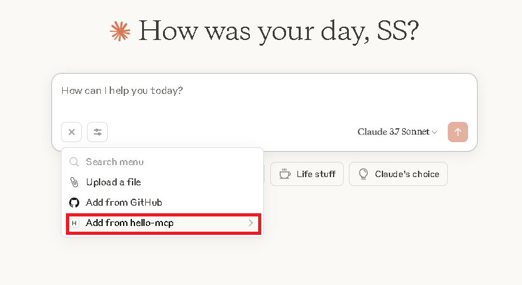Open the tools sliders icon button

(97, 132)
